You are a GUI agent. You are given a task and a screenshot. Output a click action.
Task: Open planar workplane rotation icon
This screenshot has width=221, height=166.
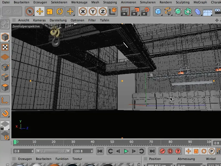[x=5, y=136]
